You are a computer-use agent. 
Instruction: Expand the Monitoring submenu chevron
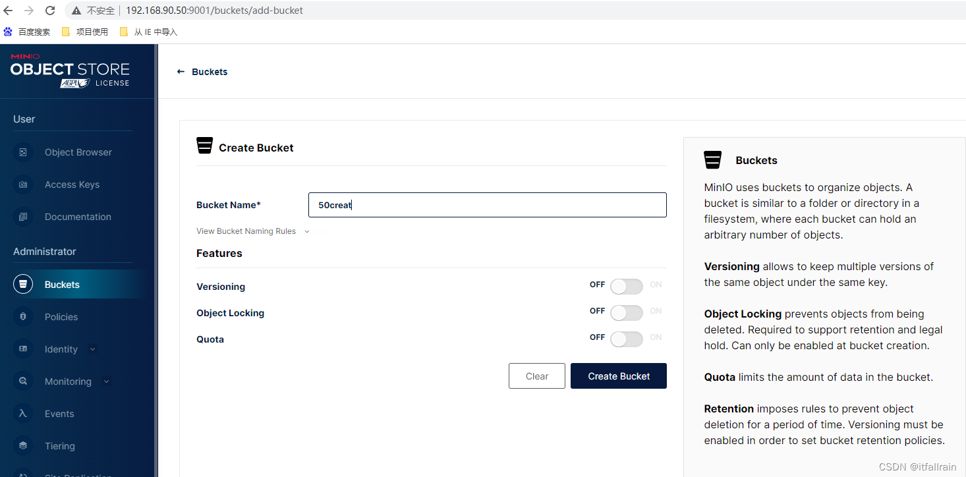tap(107, 381)
